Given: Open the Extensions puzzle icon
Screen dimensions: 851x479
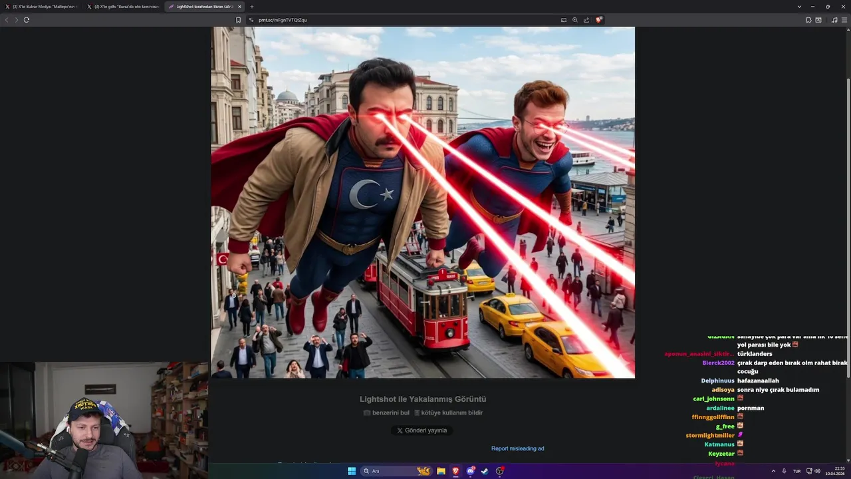Looking at the screenshot, I should coord(808,20).
